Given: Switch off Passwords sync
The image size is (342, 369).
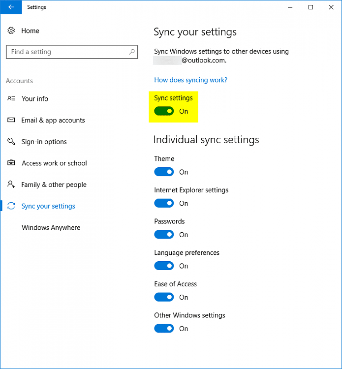Looking at the screenshot, I should coord(164,234).
